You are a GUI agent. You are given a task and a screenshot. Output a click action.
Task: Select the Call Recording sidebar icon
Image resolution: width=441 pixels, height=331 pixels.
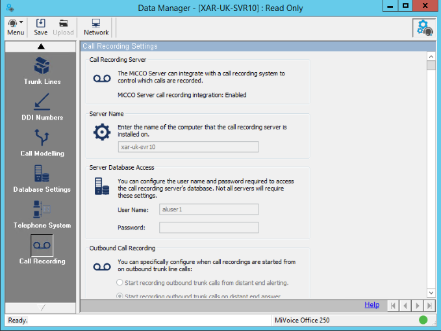tap(42, 248)
